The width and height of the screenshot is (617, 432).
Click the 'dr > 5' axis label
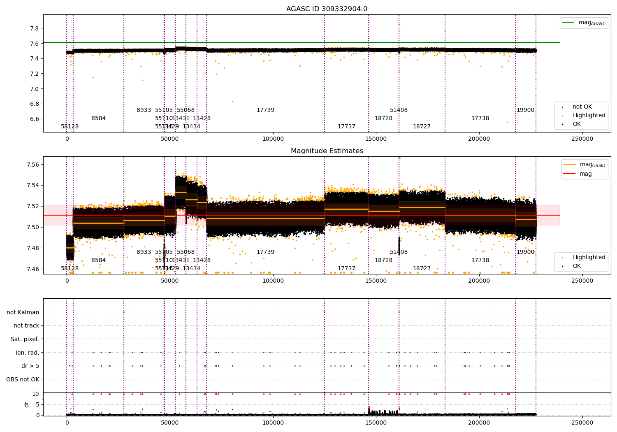30,366
